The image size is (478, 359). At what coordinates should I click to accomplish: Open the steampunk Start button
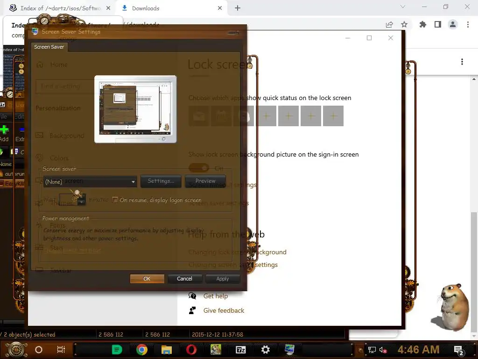tap(16, 350)
